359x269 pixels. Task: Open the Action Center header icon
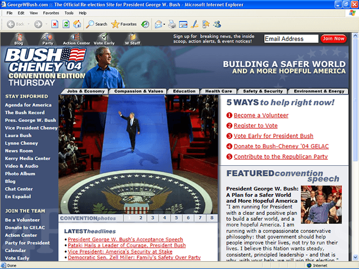76,39
